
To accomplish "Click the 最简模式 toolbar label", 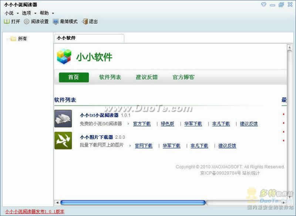I will (69, 22).
